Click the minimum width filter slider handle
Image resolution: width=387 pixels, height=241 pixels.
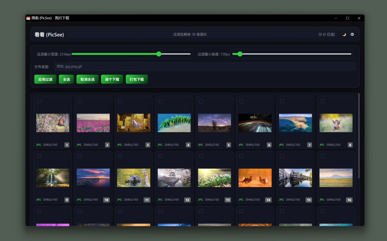tap(159, 54)
